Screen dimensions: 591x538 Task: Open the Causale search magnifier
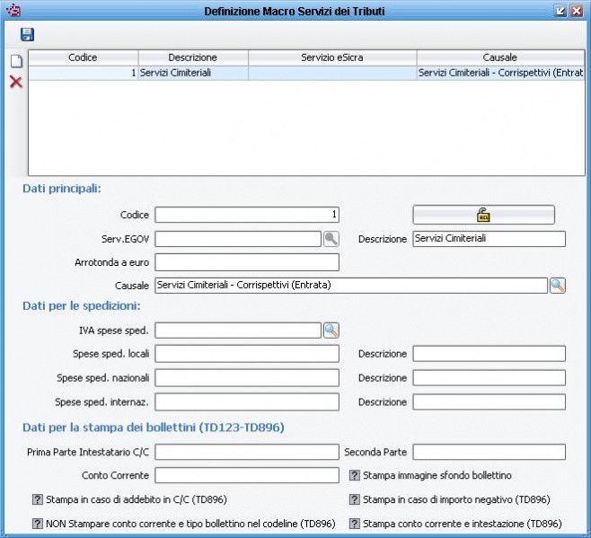point(558,286)
